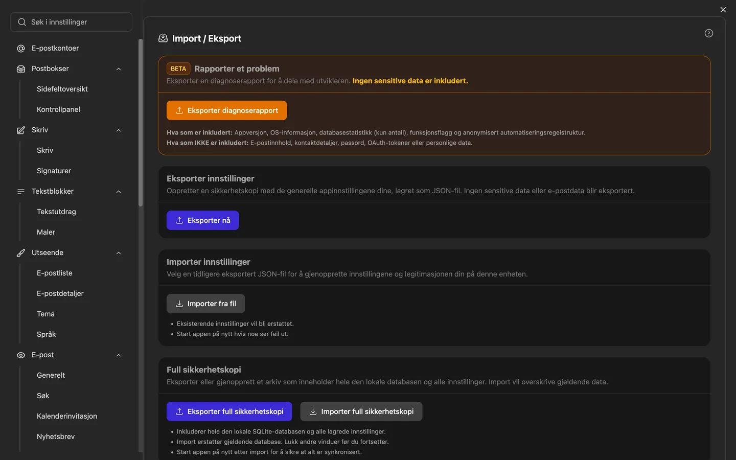Click the lines icon beside Tekstblokker

[x=21, y=192]
